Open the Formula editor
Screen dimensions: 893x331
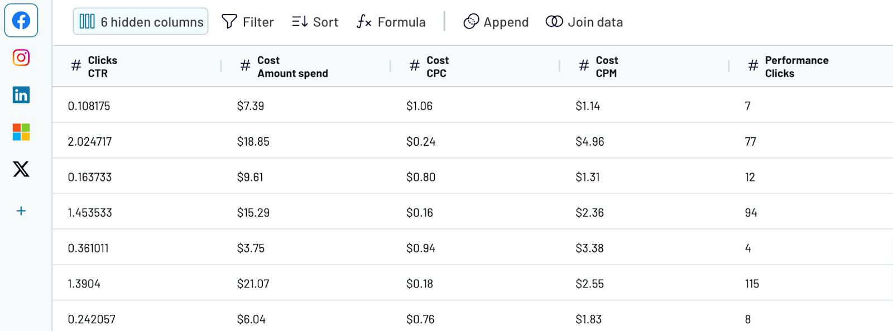(x=391, y=22)
